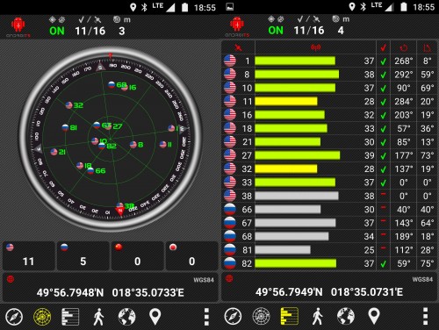
Task: Click the used-in-fix checkmark column header
Action: (383, 47)
